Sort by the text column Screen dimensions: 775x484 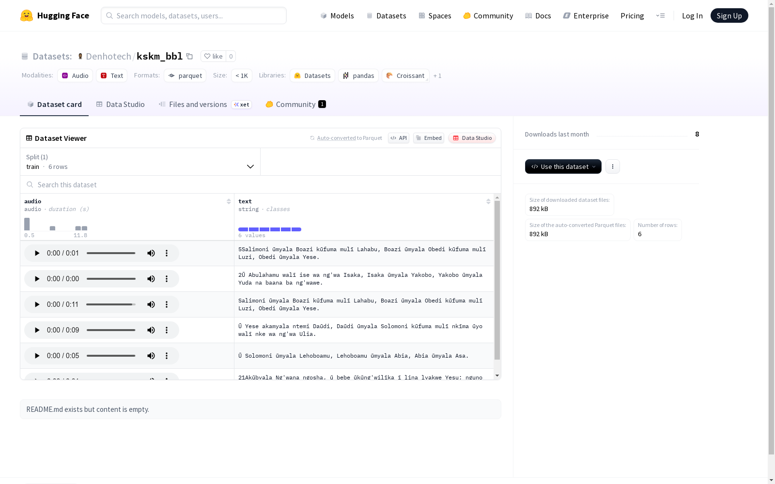[488, 201]
